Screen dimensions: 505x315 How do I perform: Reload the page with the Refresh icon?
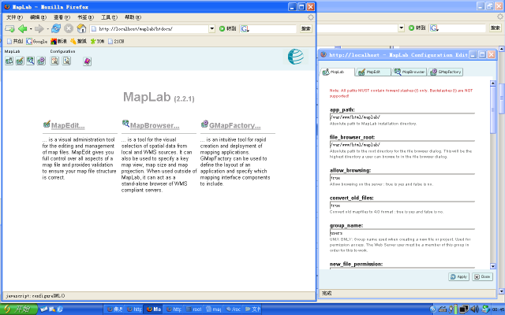click(x=56, y=28)
